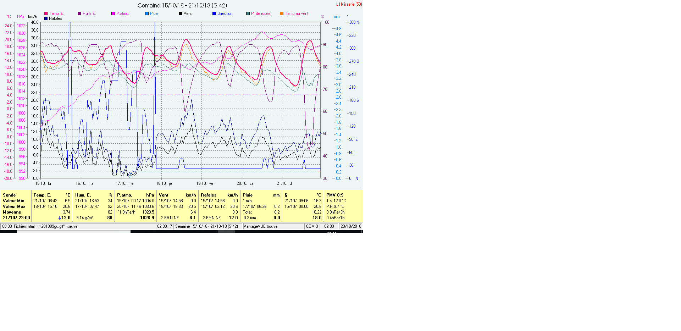Click the black Vent legend swatch

[181, 13]
